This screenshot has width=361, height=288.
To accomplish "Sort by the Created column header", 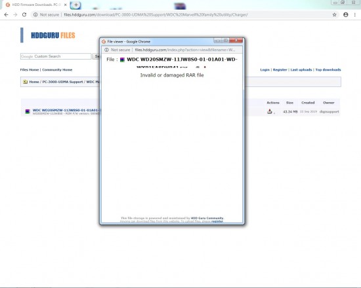I will (x=308, y=103).
